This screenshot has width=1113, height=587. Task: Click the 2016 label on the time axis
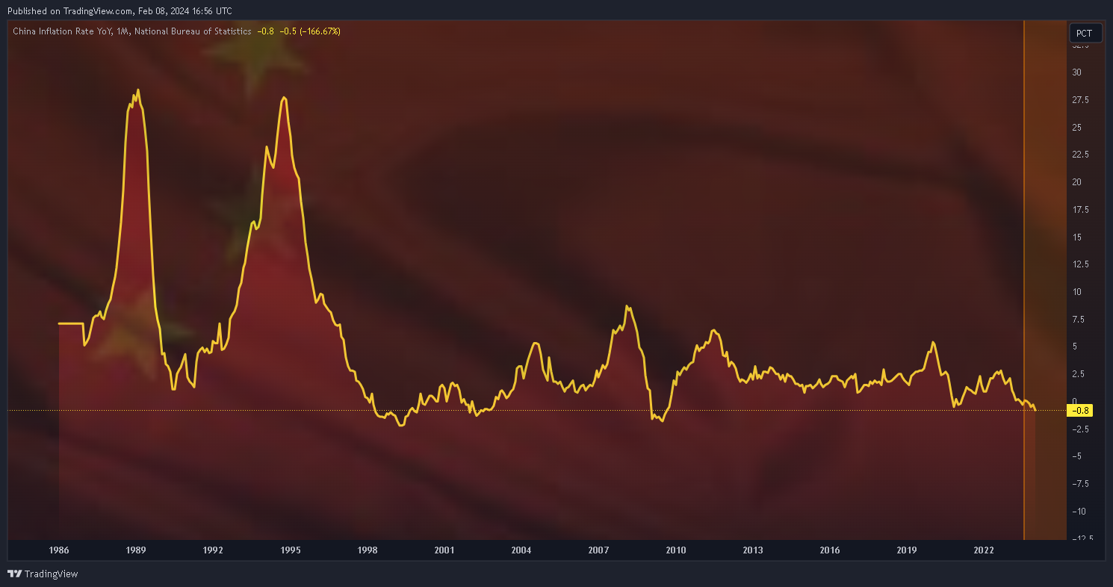pos(830,550)
